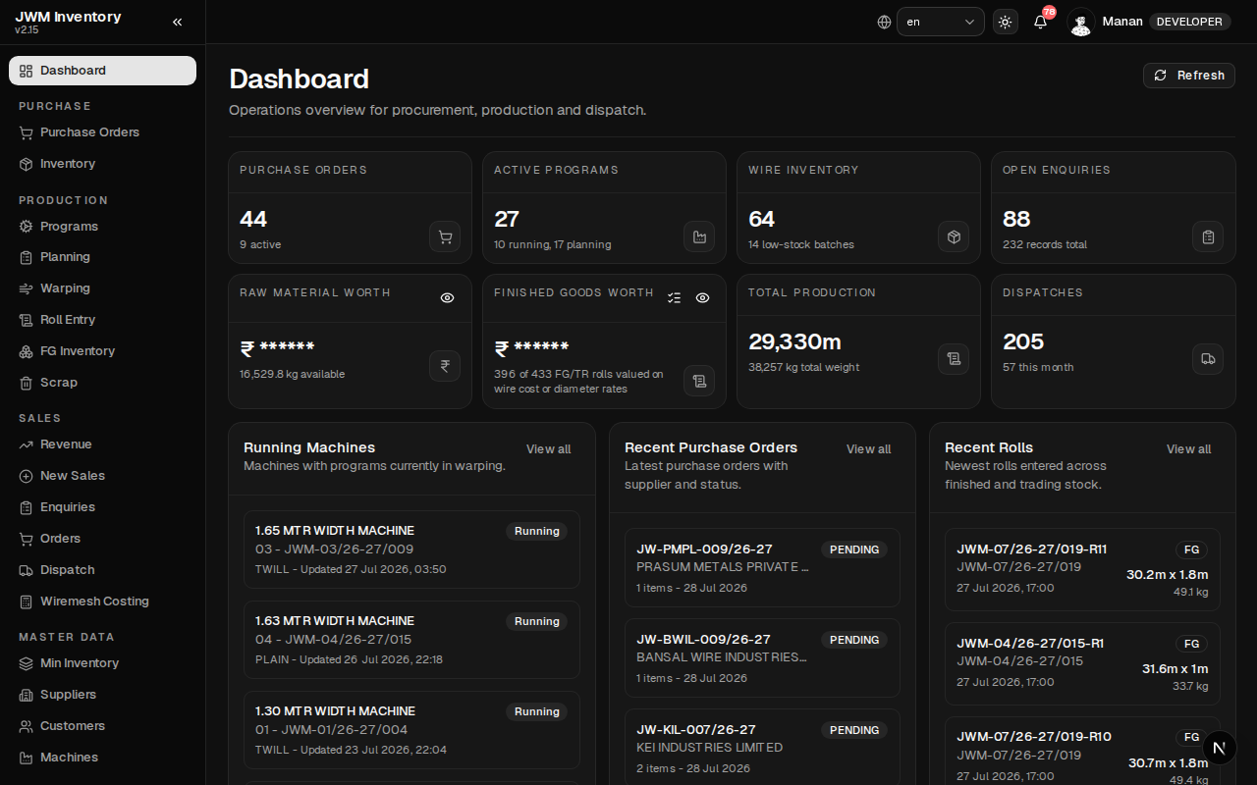
Task: Click the round N logo button
Action: (x=1219, y=748)
